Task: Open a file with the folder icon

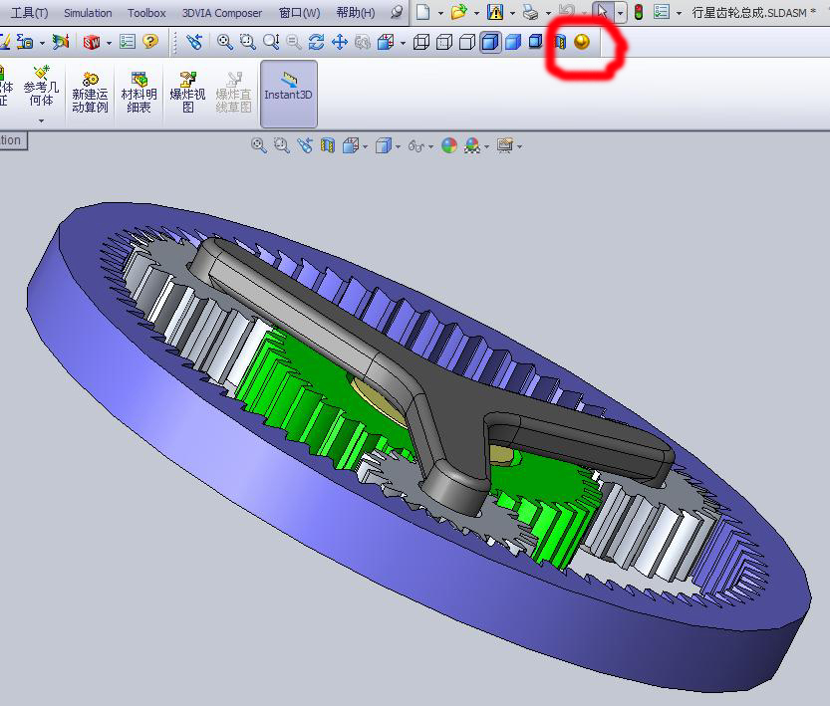Action: (x=459, y=12)
